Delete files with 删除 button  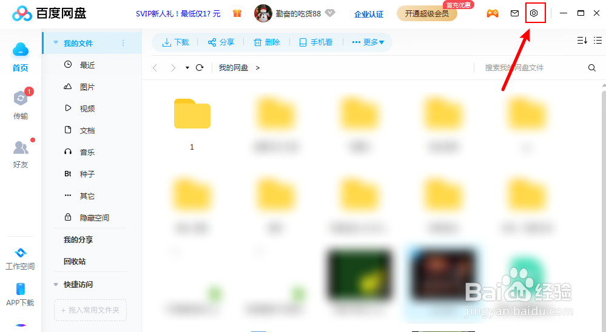click(267, 42)
